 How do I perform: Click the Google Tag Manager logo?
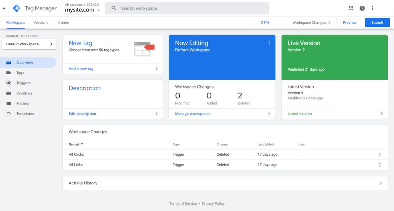pos(17,8)
